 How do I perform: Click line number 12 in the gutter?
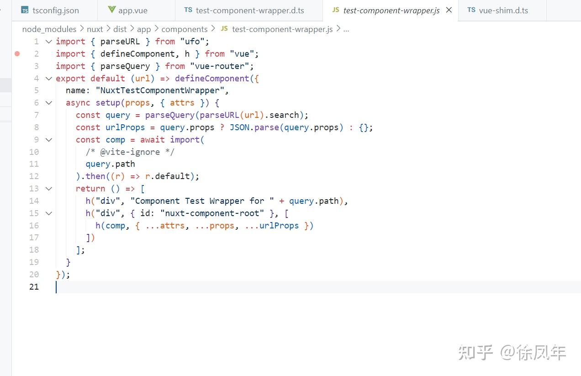[34, 176]
